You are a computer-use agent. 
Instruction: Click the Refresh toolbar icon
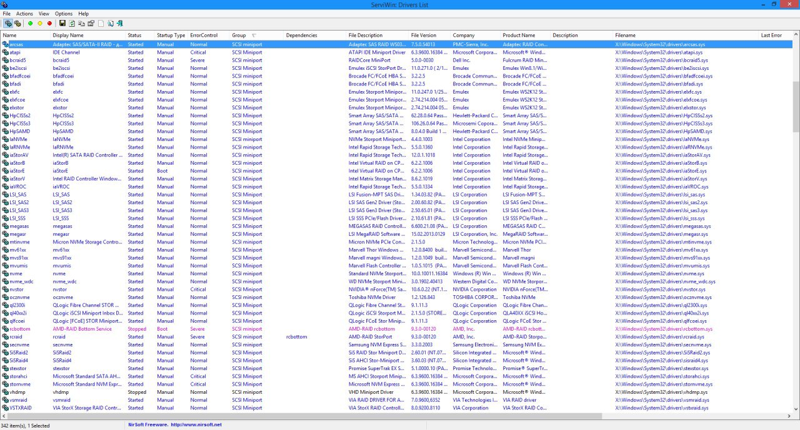click(x=72, y=24)
